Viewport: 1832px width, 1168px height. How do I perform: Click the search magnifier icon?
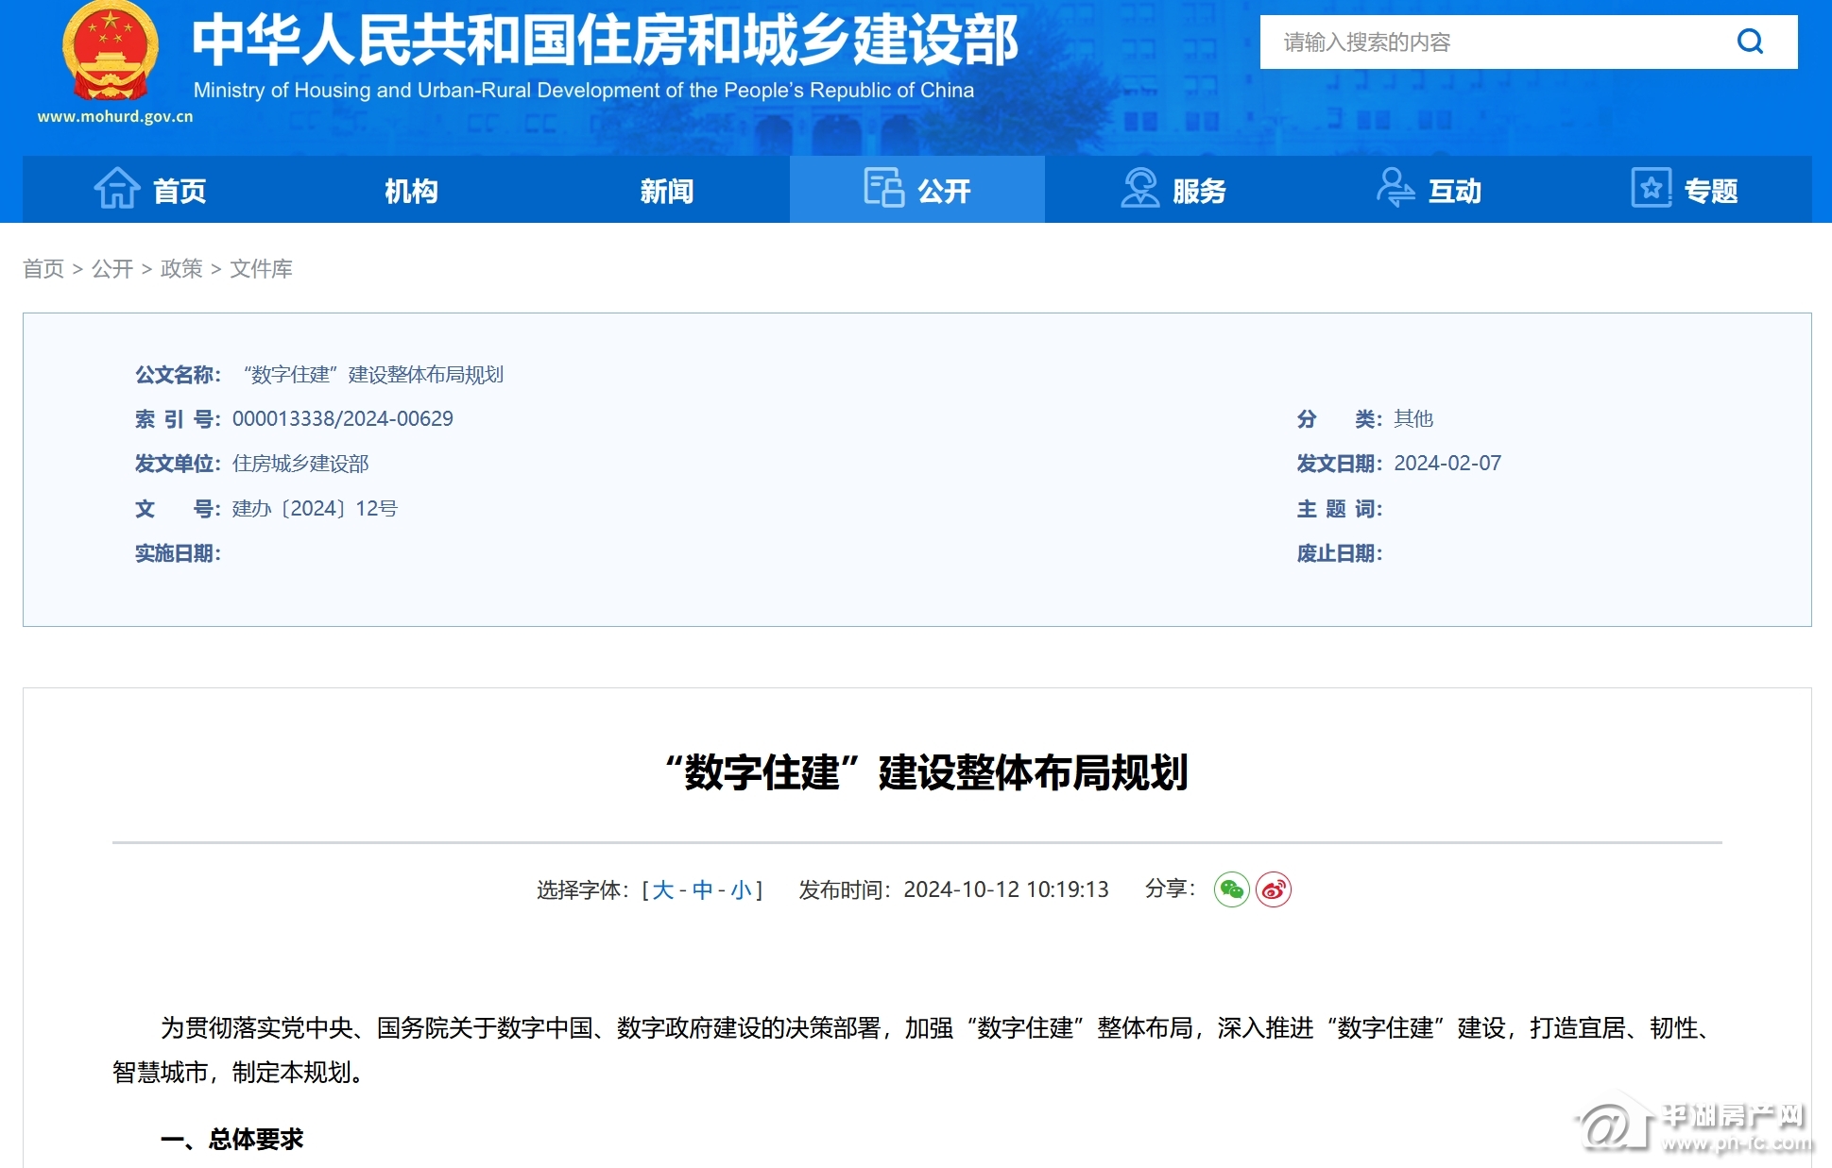pos(1750,42)
